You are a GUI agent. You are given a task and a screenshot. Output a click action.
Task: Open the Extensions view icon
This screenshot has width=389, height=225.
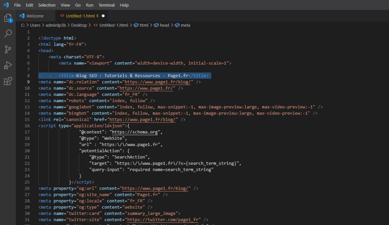coord(8,81)
